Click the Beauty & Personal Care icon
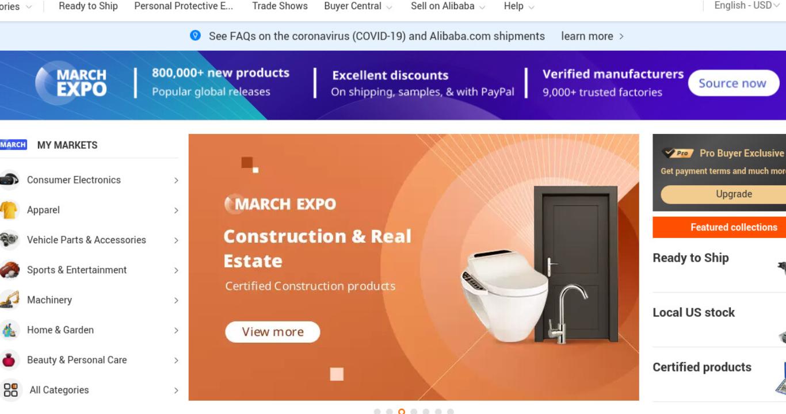 (x=9, y=360)
